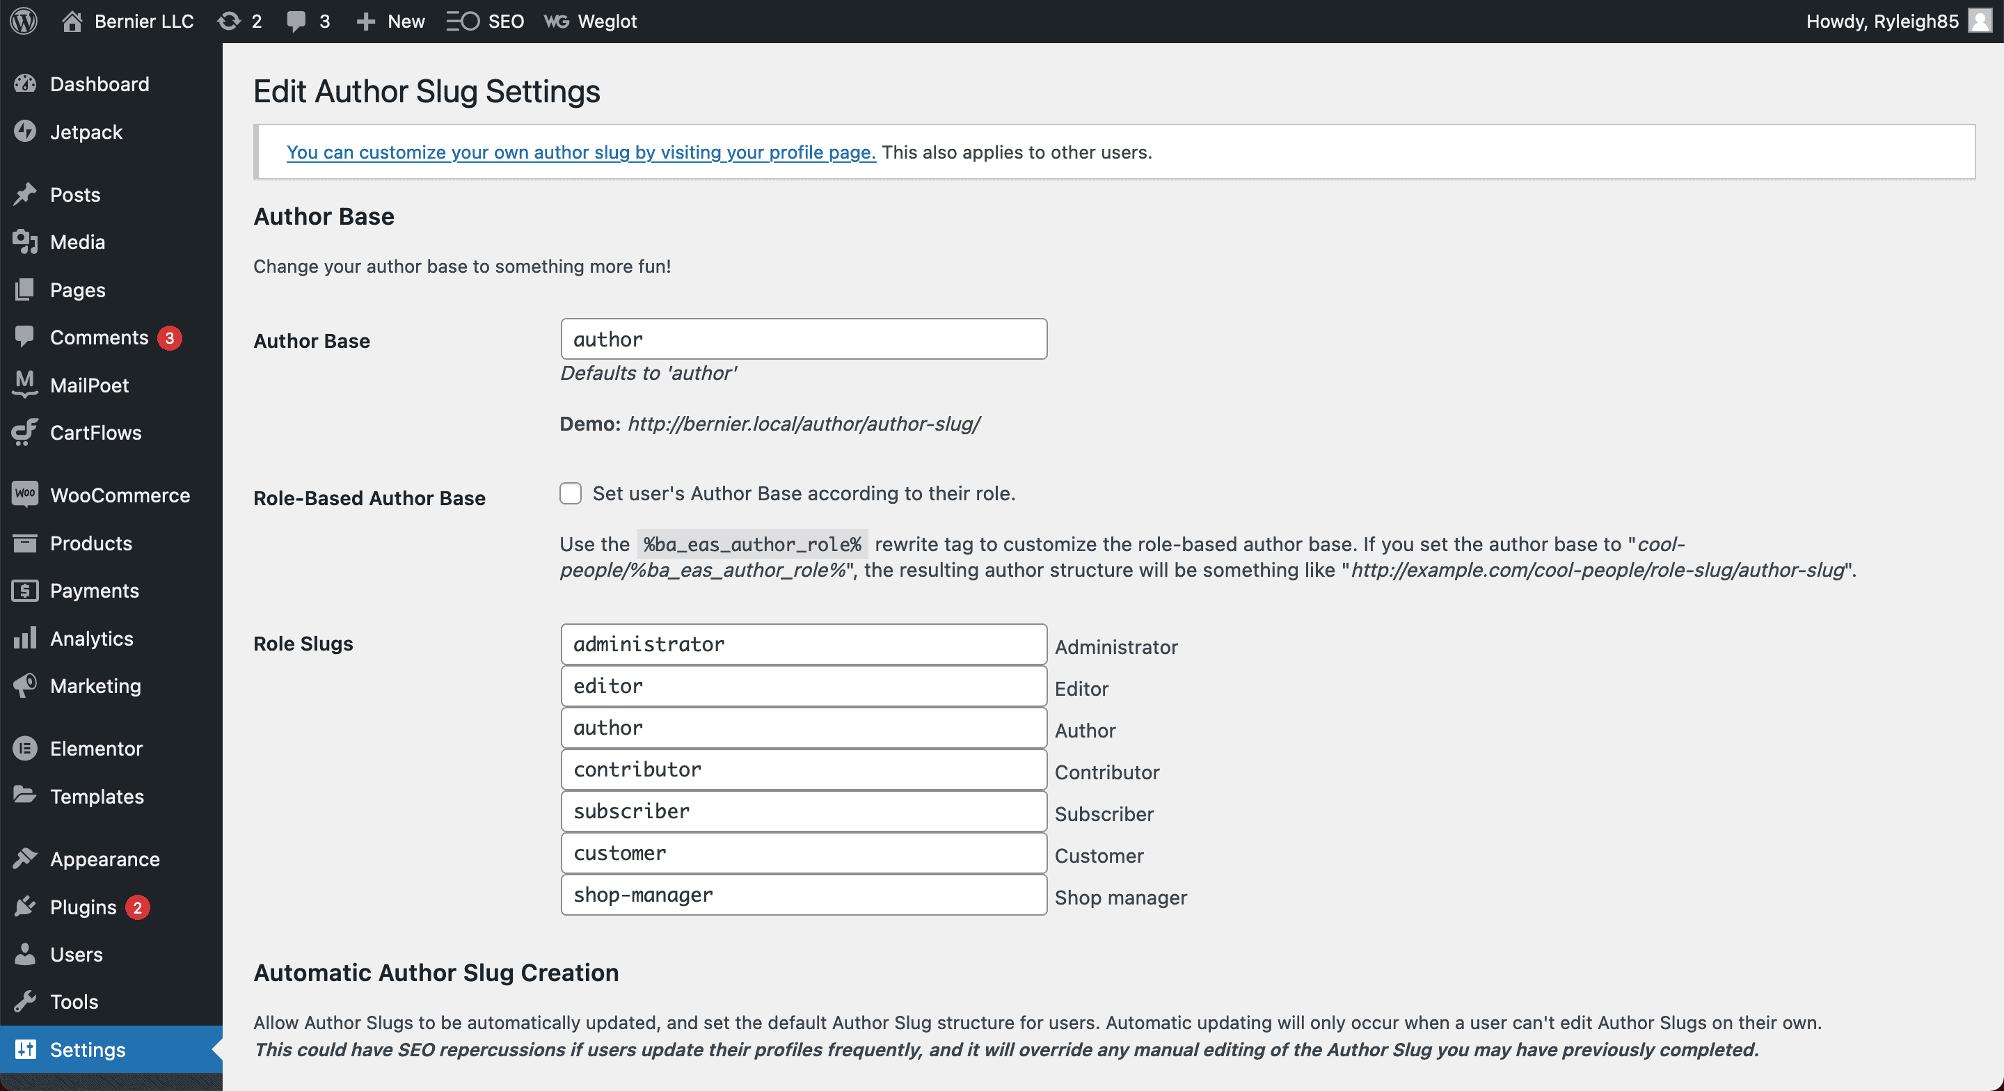Click the subscriber role slug field

804,811
